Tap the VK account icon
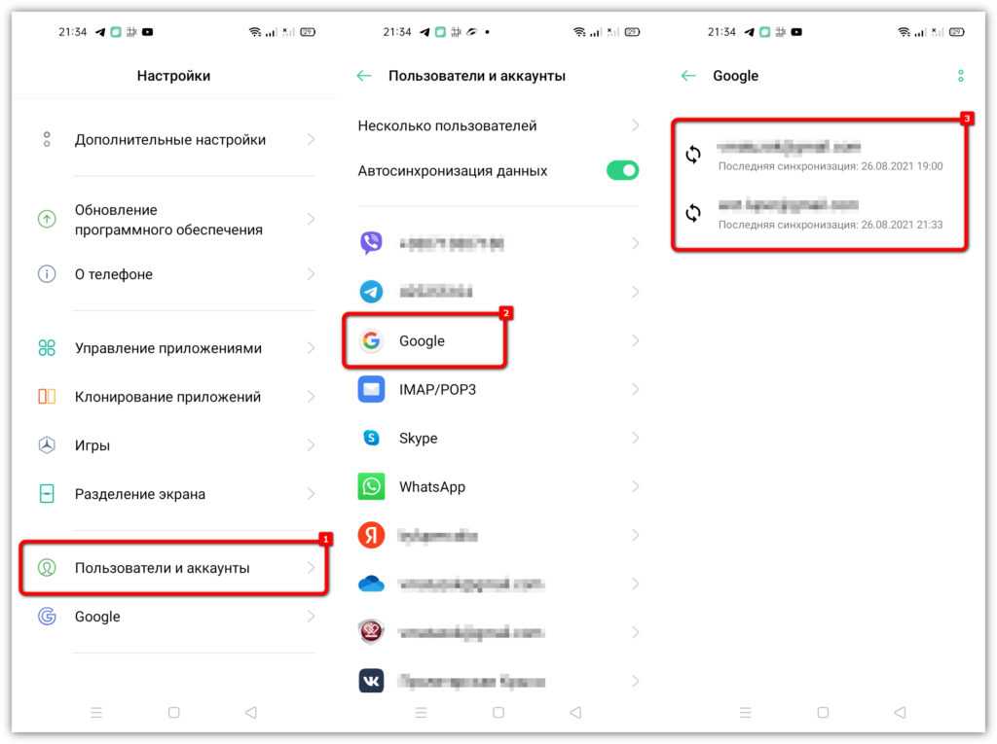 click(371, 681)
